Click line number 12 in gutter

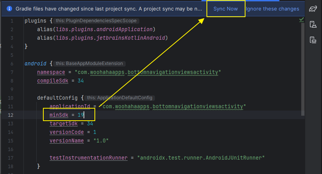tap(11, 115)
